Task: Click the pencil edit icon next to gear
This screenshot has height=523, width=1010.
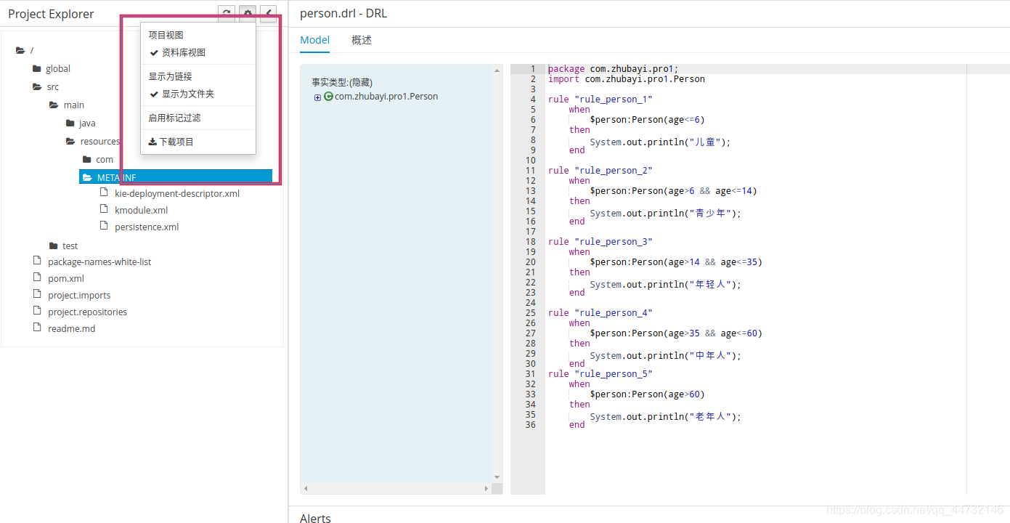Action: (268, 13)
